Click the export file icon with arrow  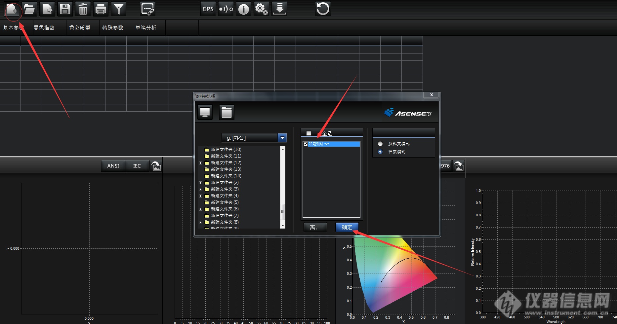click(47, 9)
